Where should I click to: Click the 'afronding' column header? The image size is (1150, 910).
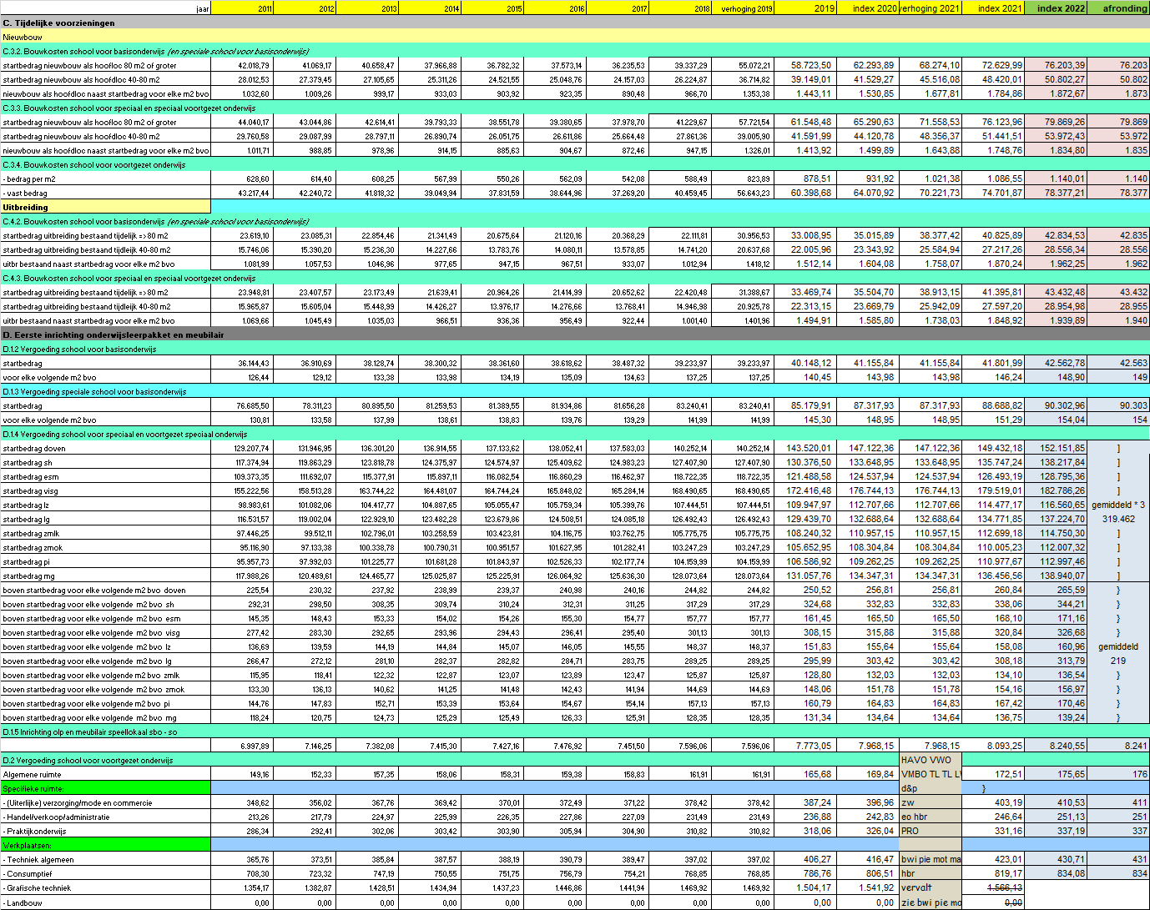(x=1118, y=8)
